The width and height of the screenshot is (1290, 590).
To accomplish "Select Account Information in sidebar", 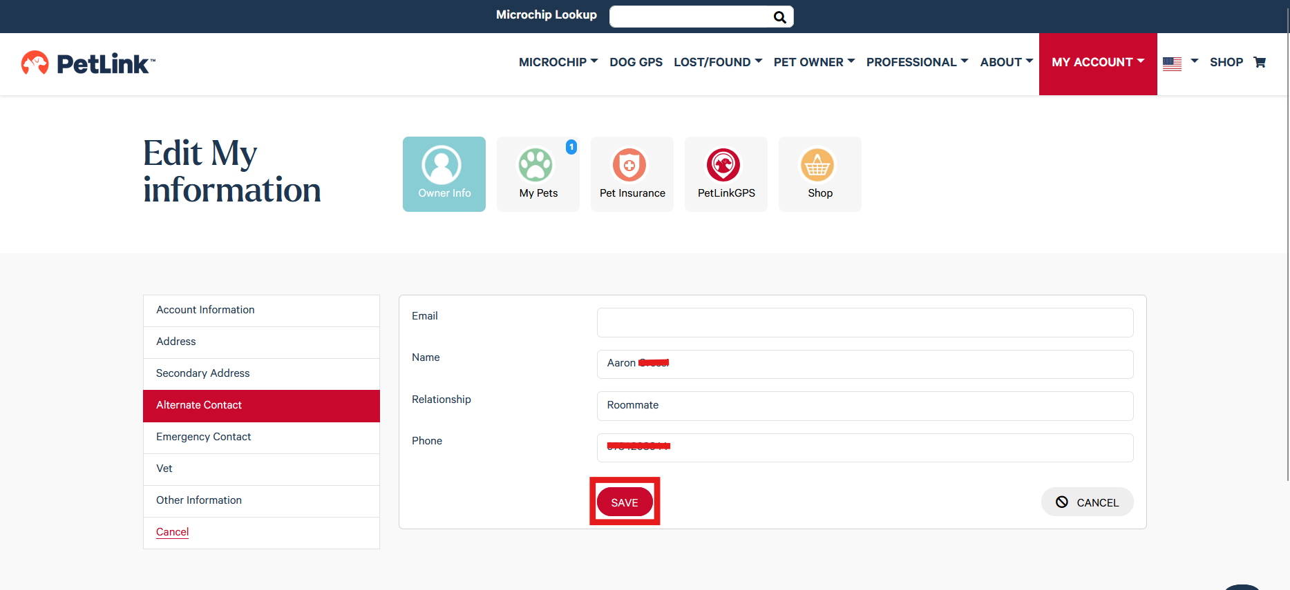I will click(261, 311).
